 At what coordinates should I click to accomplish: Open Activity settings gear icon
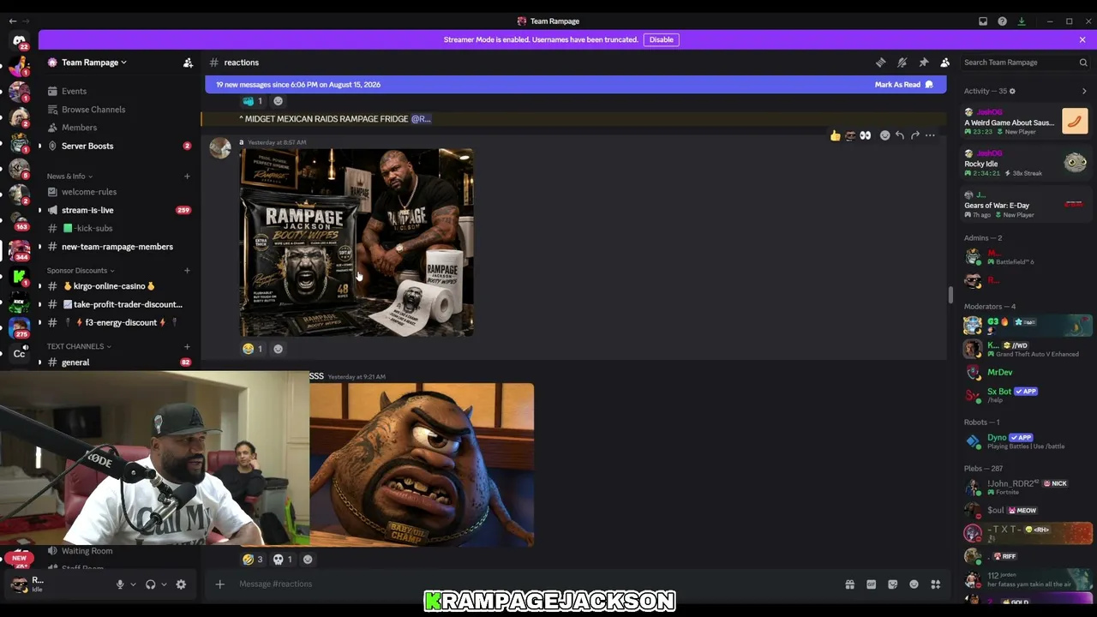tap(1012, 91)
